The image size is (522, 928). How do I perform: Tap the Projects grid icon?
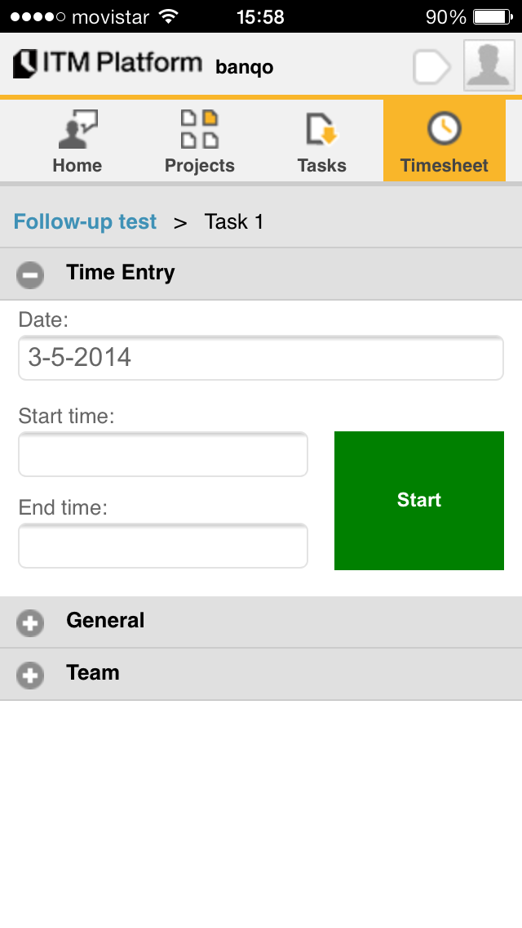(199, 129)
